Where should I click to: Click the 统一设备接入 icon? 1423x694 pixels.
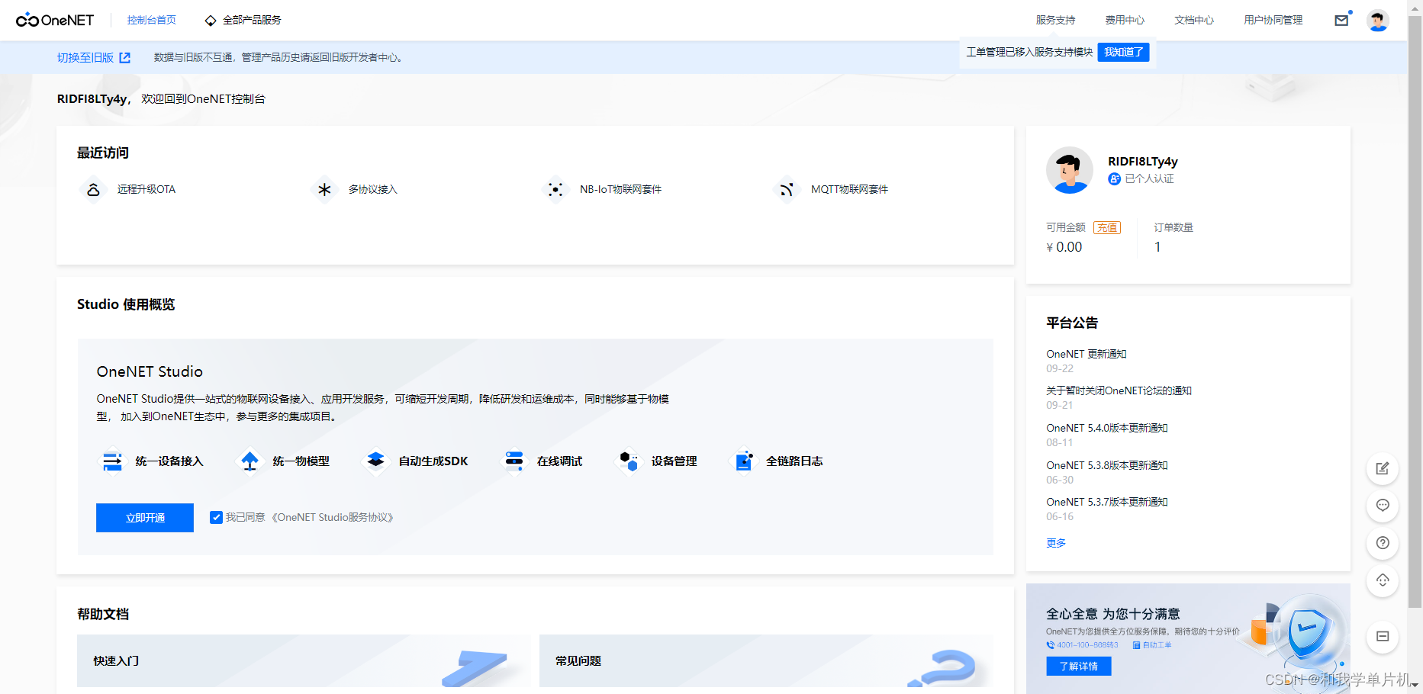(x=112, y=461)
